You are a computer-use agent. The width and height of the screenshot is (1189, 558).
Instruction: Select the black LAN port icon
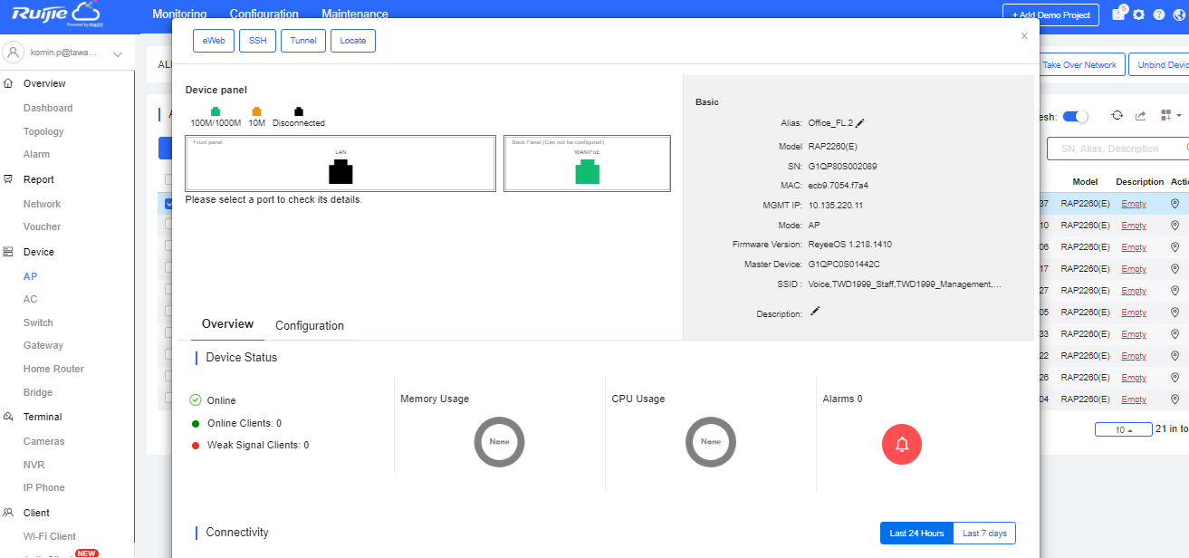coord(340,171)
